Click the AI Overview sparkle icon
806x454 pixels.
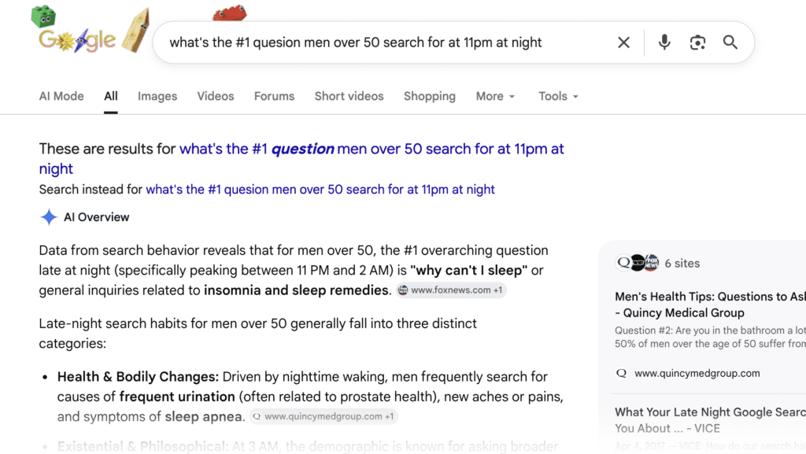(49, 217)
